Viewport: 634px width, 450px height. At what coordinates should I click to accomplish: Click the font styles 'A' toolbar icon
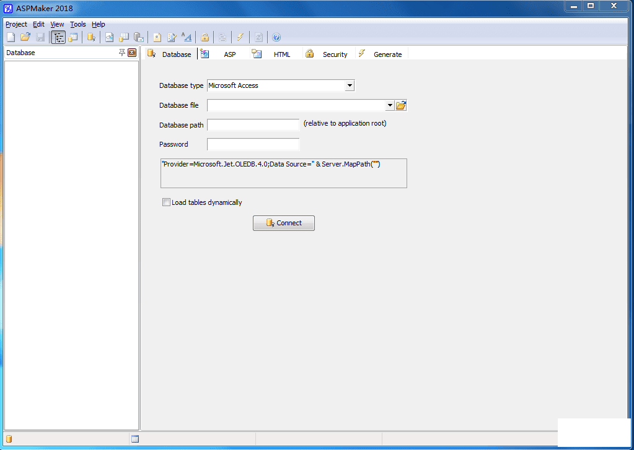(x=187, y=38)
